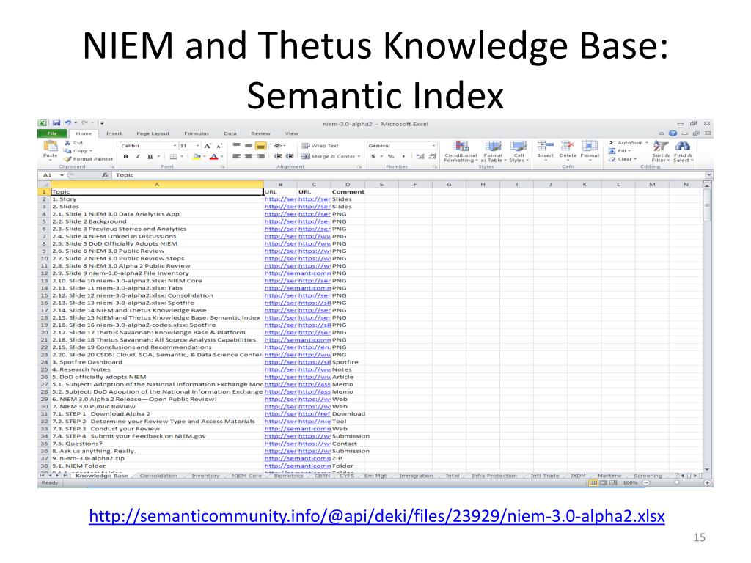Open the green File tab
751x563 pixels.
point(52,133)
